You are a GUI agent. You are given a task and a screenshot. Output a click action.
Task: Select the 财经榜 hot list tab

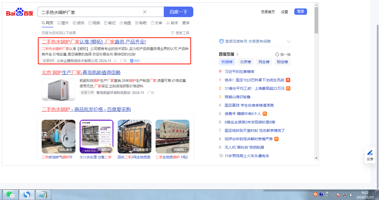282,62
